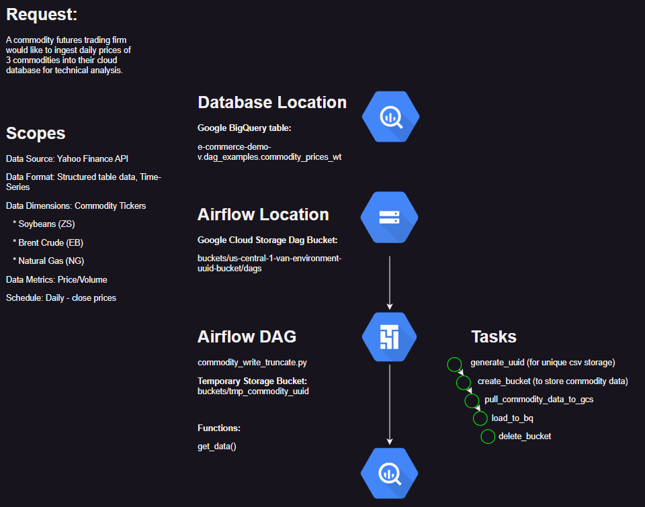This screenshot has width=645, height=507.
Task: Click 'generate_uuid (for unique csv storage)' task label
Action: (x=543, y=362)
